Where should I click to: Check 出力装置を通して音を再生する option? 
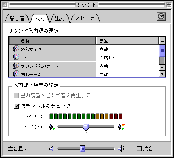coord(16,96)
